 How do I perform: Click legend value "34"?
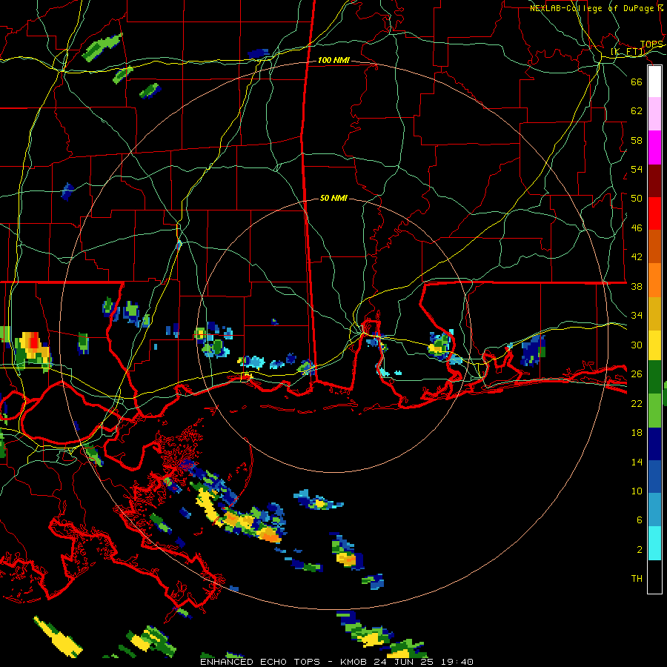tap(637, 316)
